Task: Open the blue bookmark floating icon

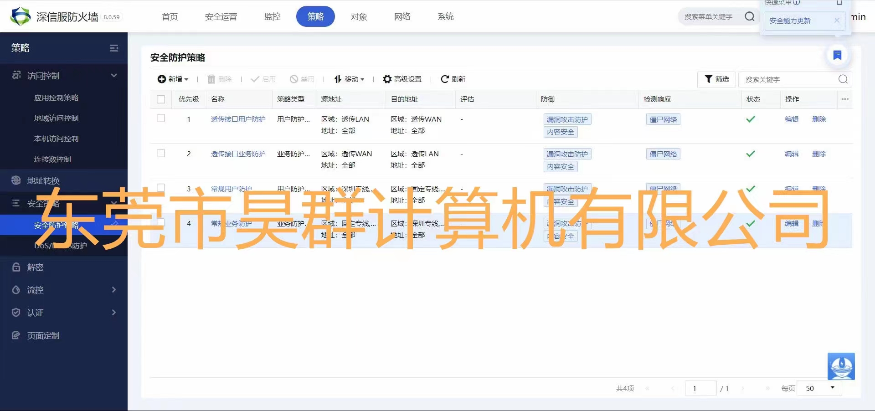Action: [837, 55]
